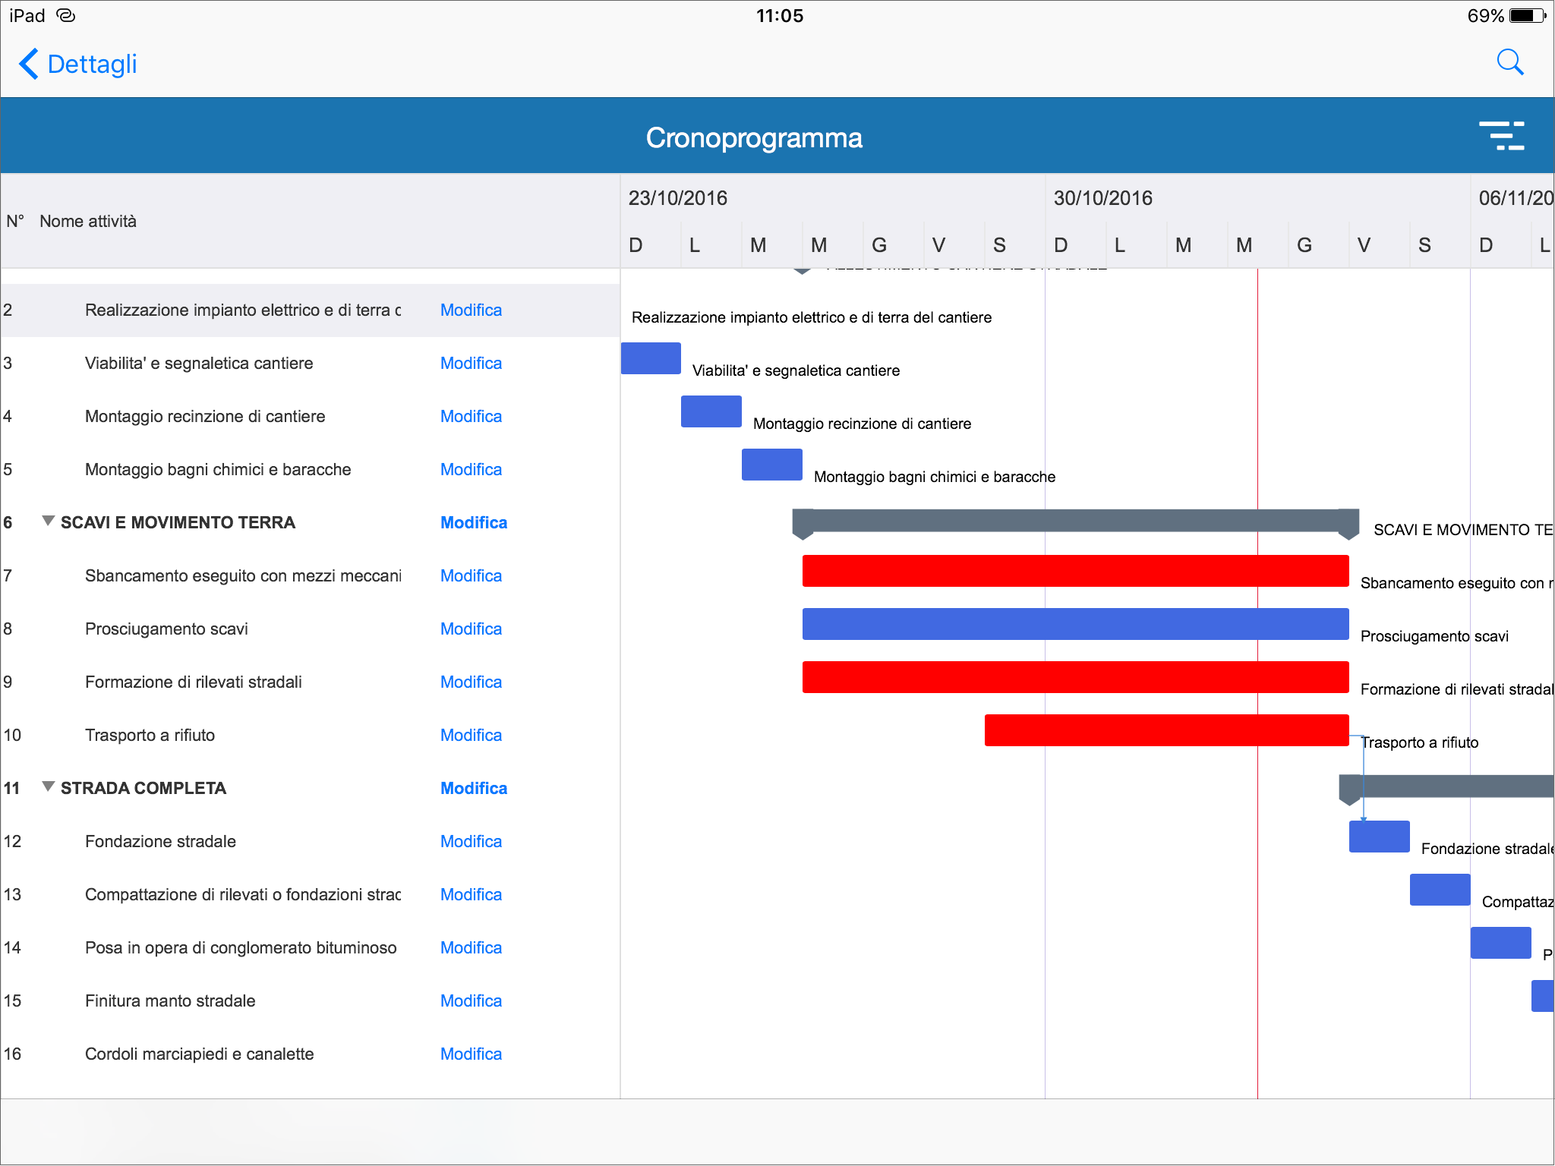The height and width of the screenshot is (1166, 1555).
Task: Click Modifica for Viabilita' e segnaletica cantiere
Action: pyautogui.click(x=471, y=364)
